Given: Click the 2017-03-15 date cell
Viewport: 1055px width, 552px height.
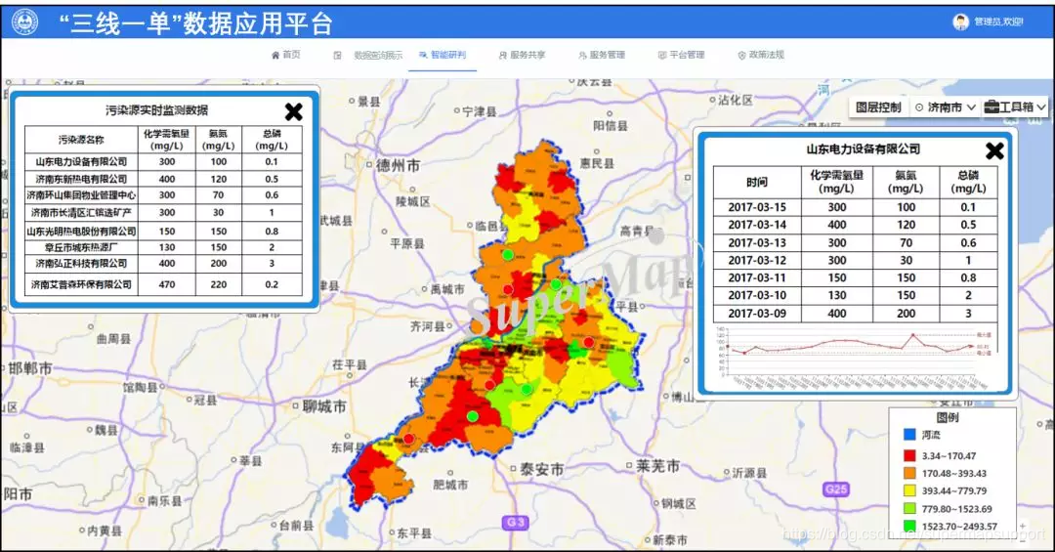Looking at the screenshot, I should (x=757, y=207).
